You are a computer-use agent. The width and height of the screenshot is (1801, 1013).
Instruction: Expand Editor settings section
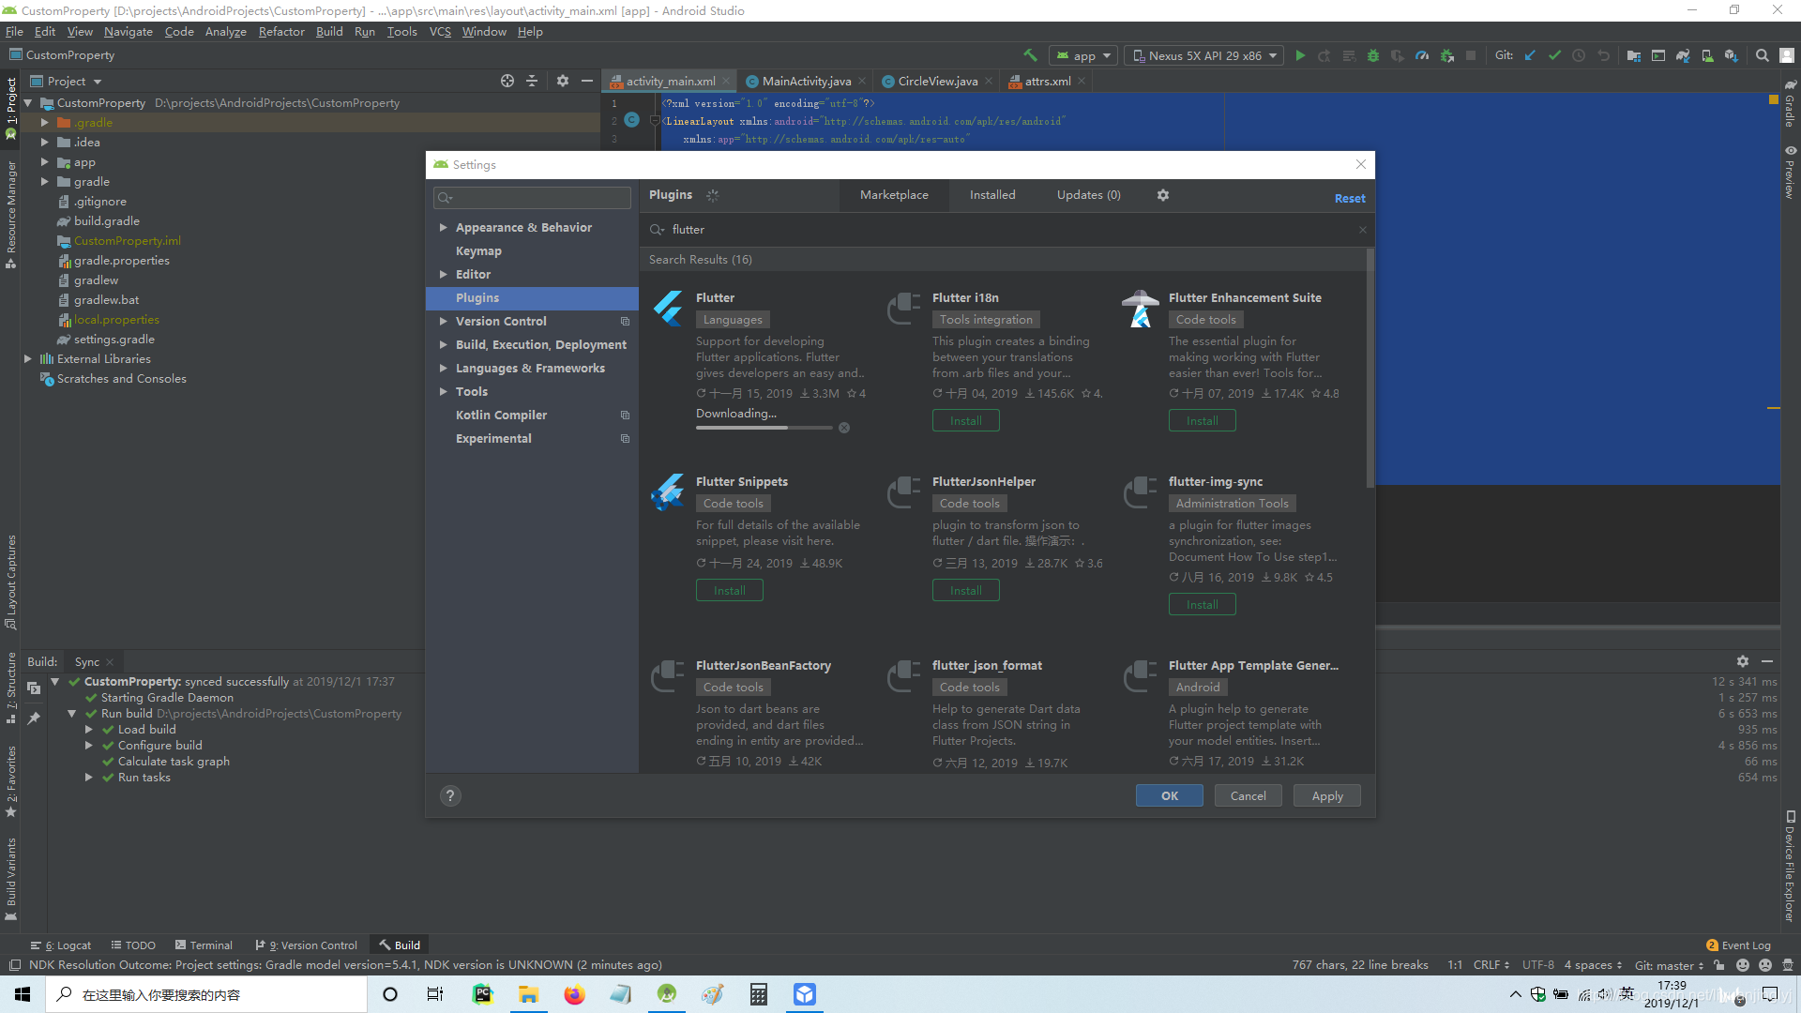click(443, 274)
